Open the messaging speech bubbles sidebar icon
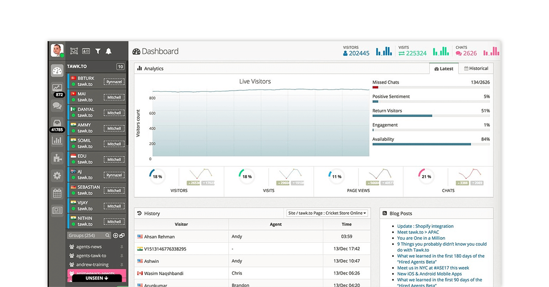The image size is (549, 287). 57,106
